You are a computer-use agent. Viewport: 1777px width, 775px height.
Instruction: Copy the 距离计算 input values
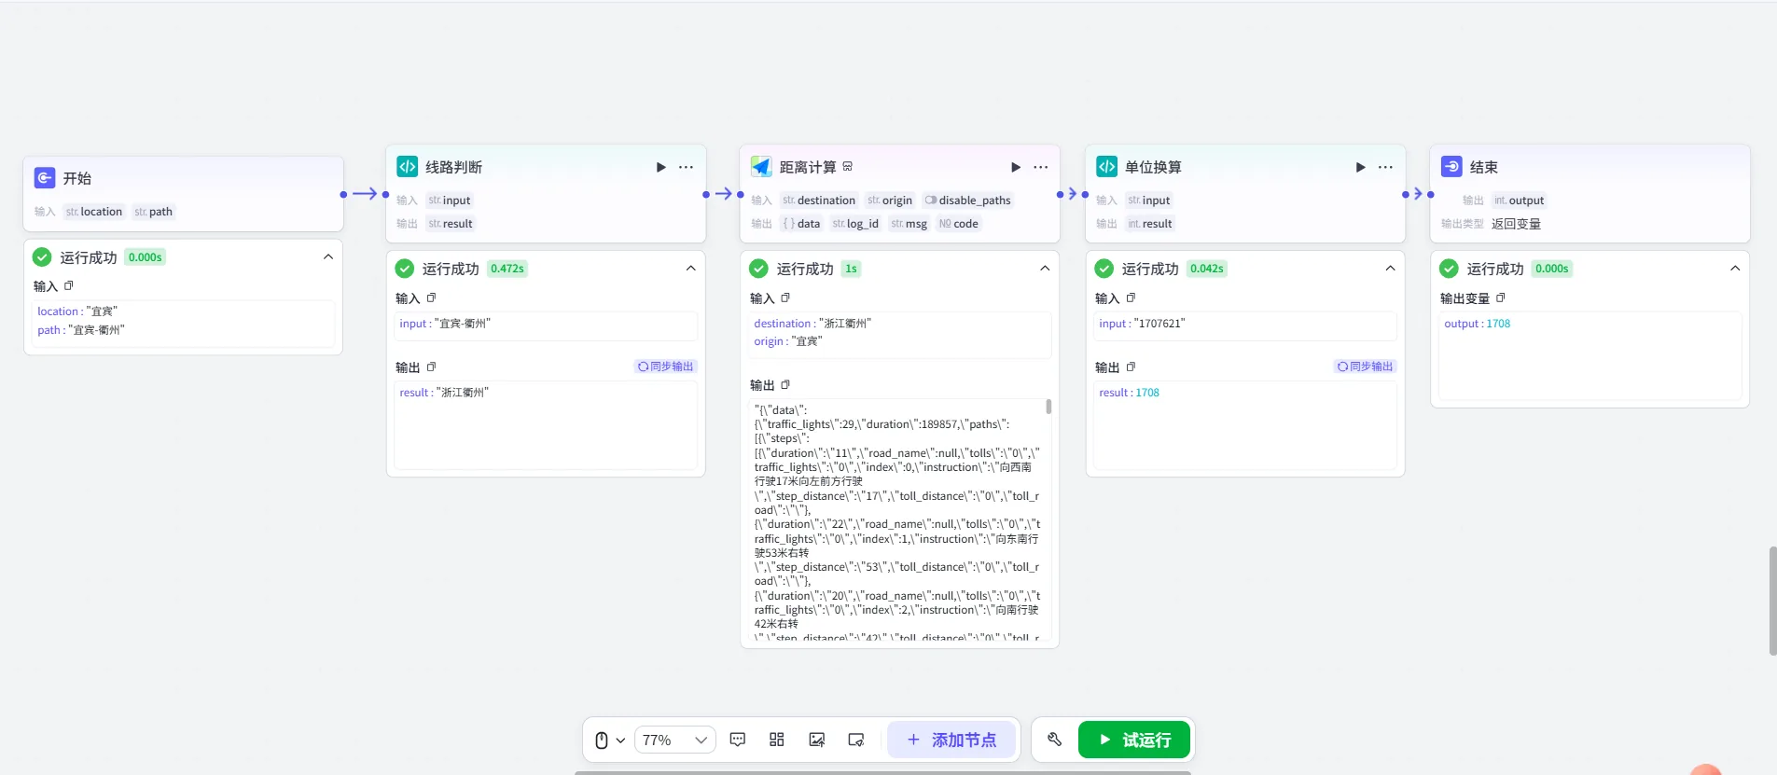785,298
